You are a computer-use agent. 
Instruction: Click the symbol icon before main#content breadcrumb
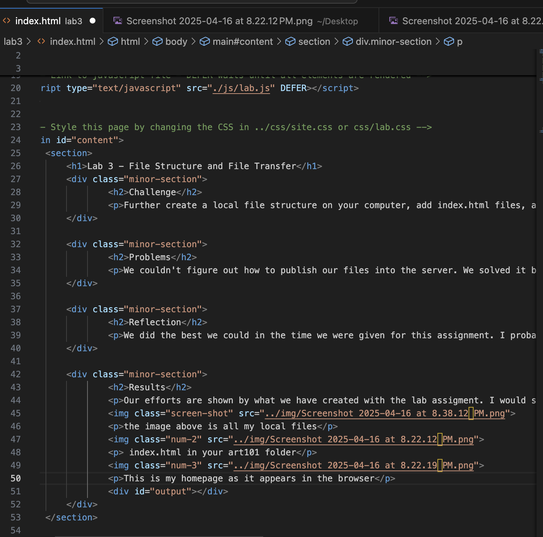205,42
